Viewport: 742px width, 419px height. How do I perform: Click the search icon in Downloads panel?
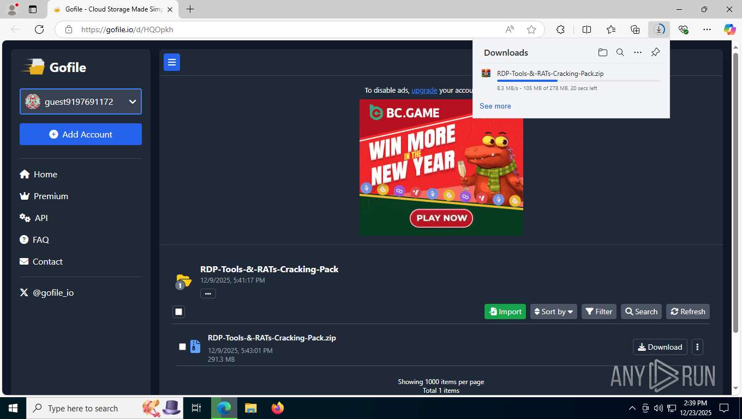620,52
